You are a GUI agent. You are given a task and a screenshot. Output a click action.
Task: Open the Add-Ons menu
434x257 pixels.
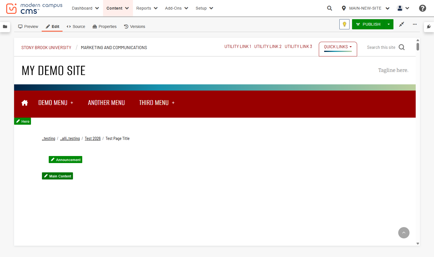pyautogui.click(x=177, y=8)
